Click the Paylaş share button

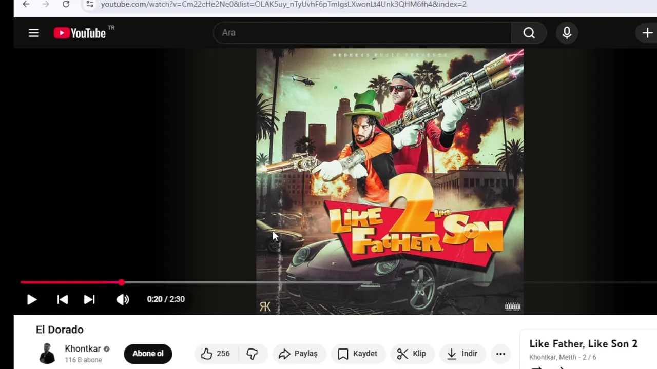coord(299,354)
